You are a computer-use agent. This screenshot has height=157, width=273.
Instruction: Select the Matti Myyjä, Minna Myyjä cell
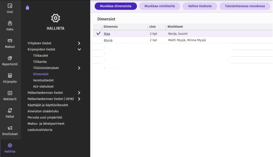pos(187,40)
